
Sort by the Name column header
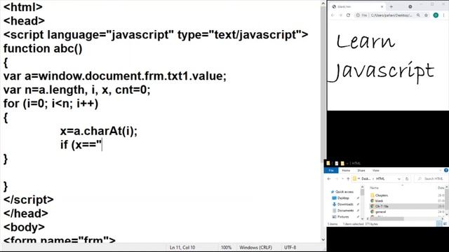click(x=374, y=188)
